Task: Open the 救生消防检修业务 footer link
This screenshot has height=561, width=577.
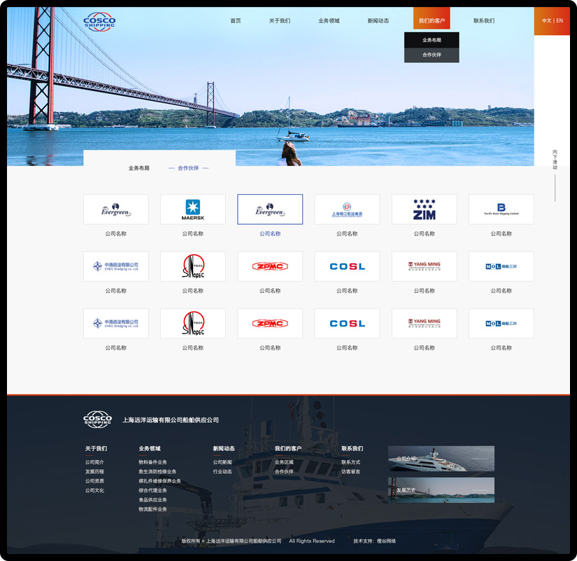Action: tap(157, 471)
